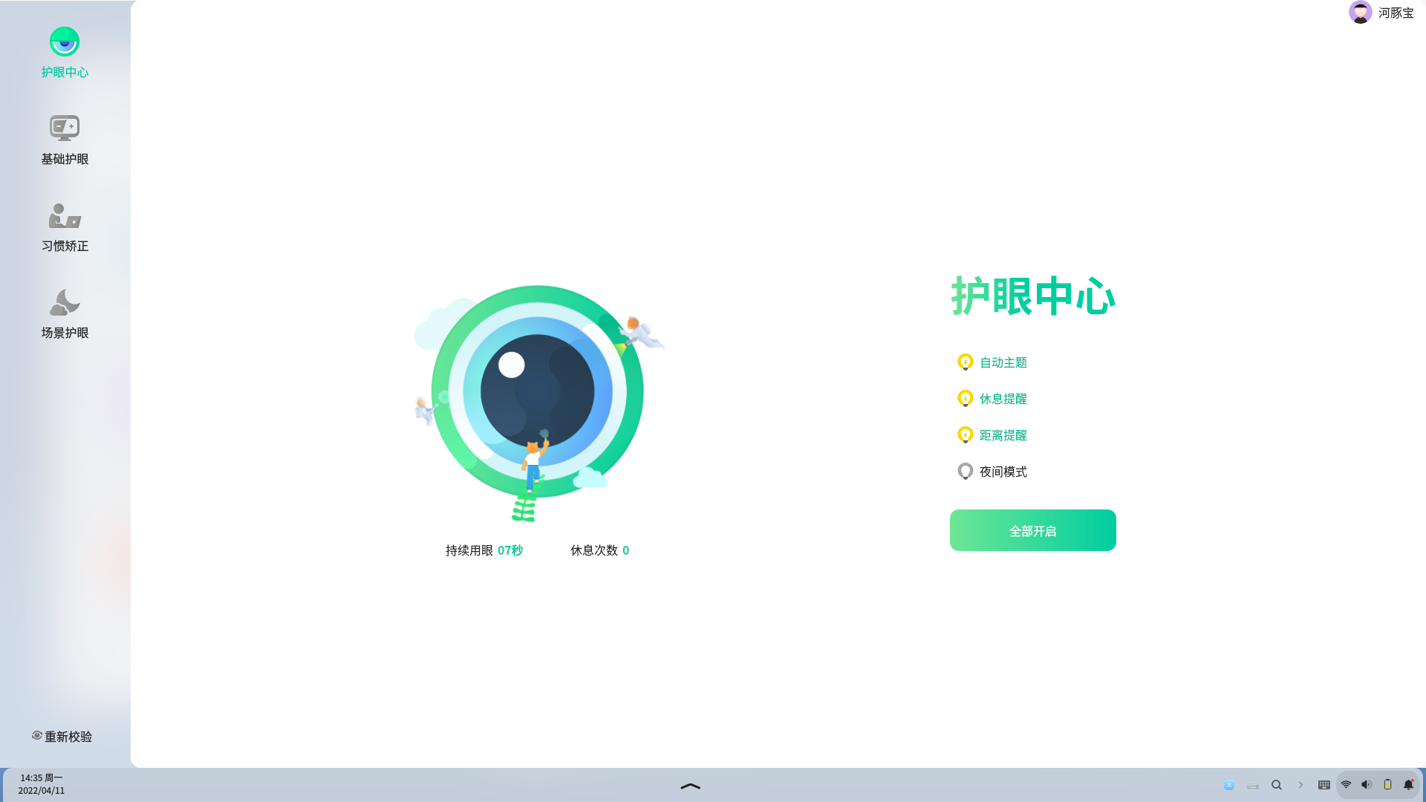Click the large 护眼中心 heading

1033,296
